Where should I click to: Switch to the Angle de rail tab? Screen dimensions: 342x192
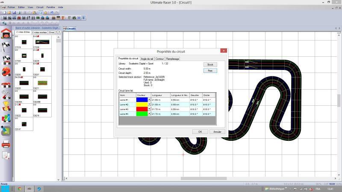tap(147, 59)
